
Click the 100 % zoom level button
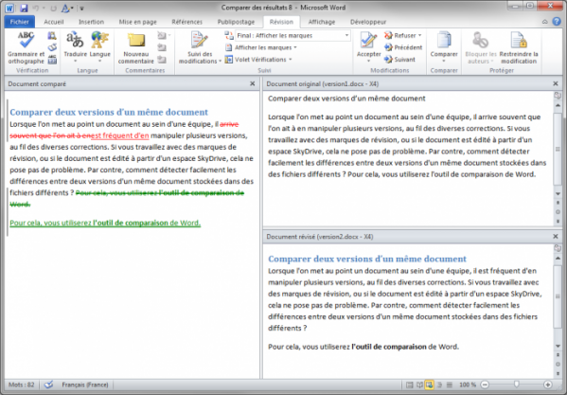coord(468,385)
